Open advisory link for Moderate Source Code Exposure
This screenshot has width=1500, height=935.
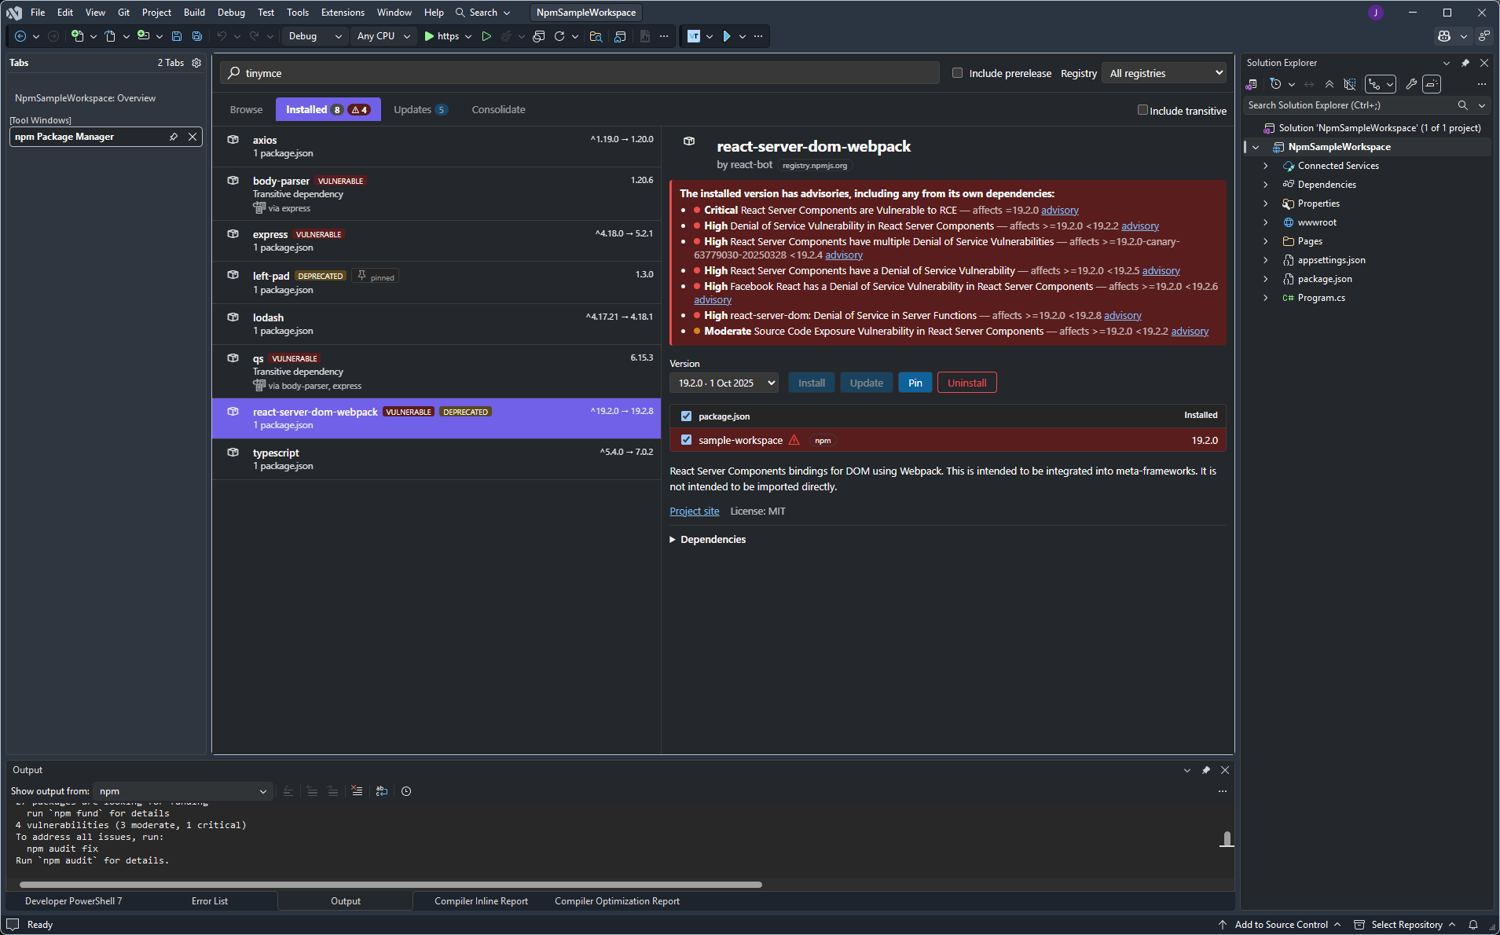(x=1190, y=331)
